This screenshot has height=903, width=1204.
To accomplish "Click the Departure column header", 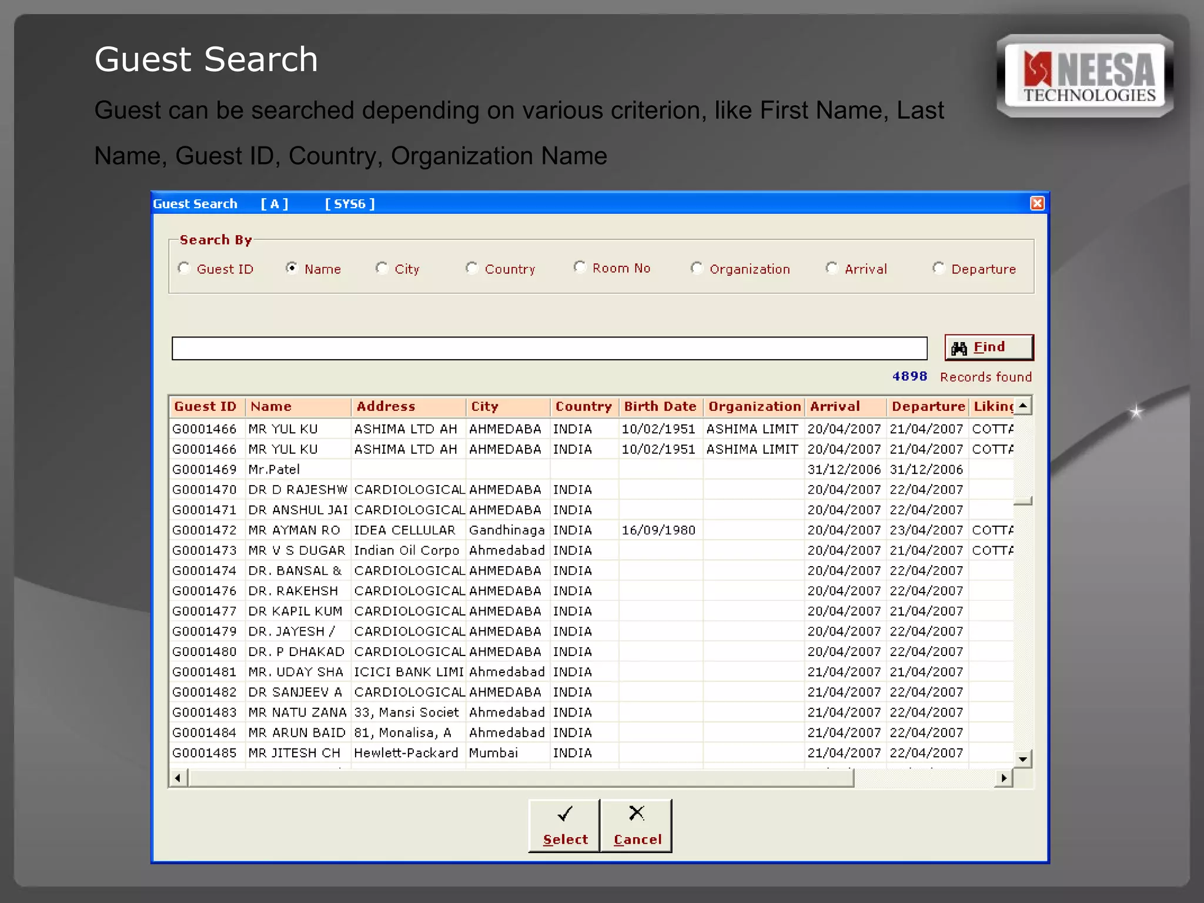I will (x=927, y=406).
